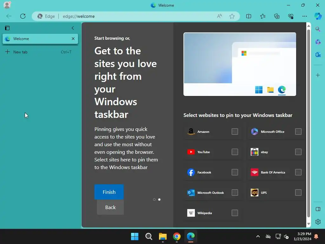The width and height of the screenshot is (325, 244).
Task: Check the Wikipedia checkbox
Action: (x=235, y=213)
